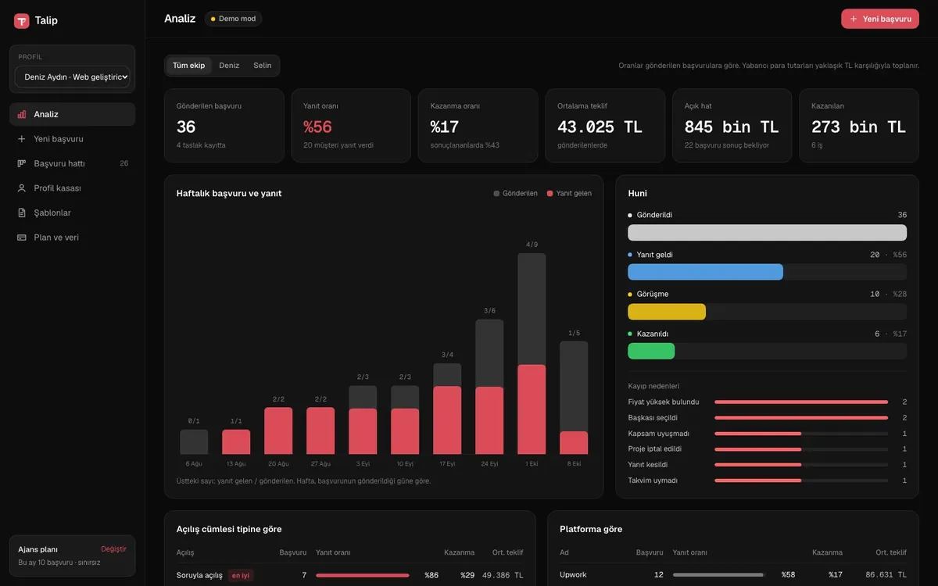Click the blue Yanıt geldi funnel bar

(705, 272)
